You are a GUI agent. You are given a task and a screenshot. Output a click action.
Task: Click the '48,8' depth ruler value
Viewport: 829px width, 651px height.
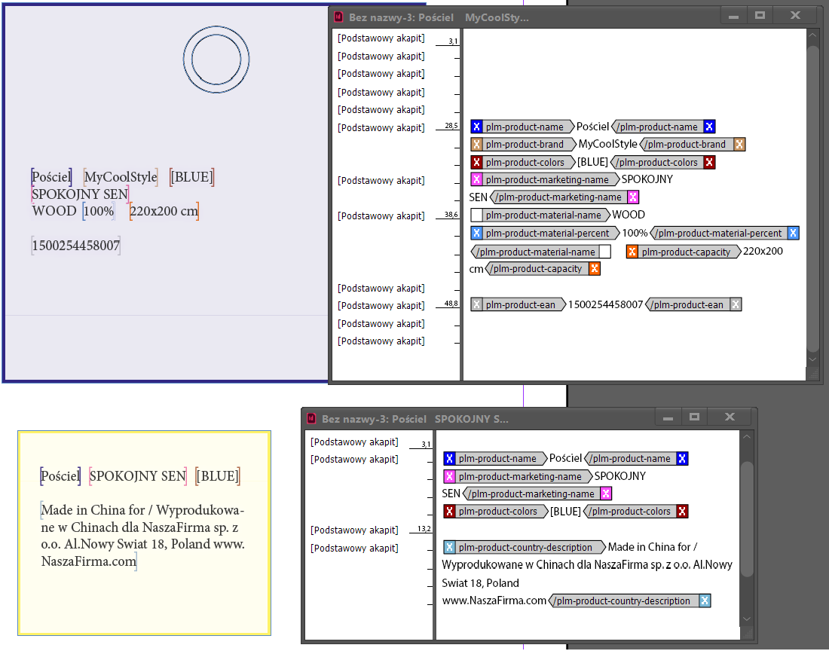(x=451, y=304)
